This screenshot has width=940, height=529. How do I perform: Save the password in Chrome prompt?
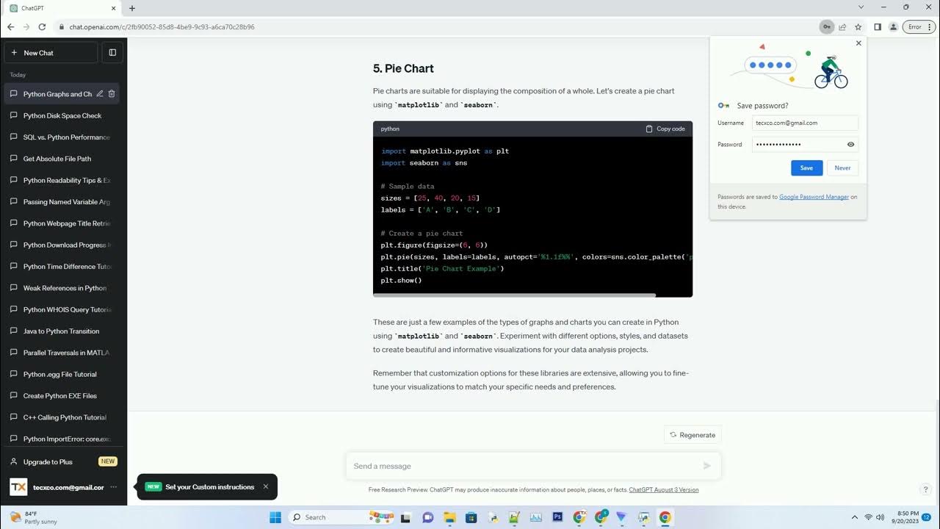point(806,168)
